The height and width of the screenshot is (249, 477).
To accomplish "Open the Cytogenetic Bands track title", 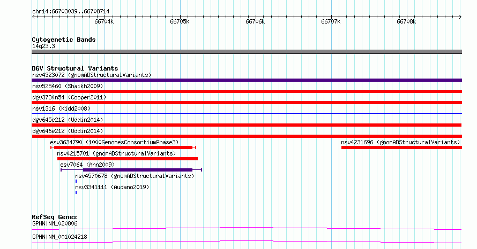I will 64,40.
